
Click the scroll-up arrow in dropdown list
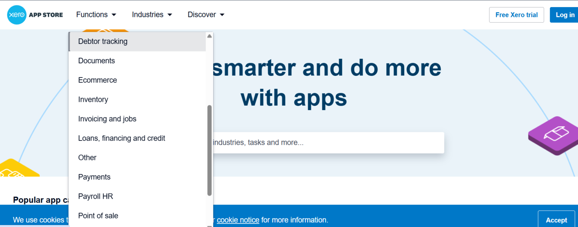(210, 36)
